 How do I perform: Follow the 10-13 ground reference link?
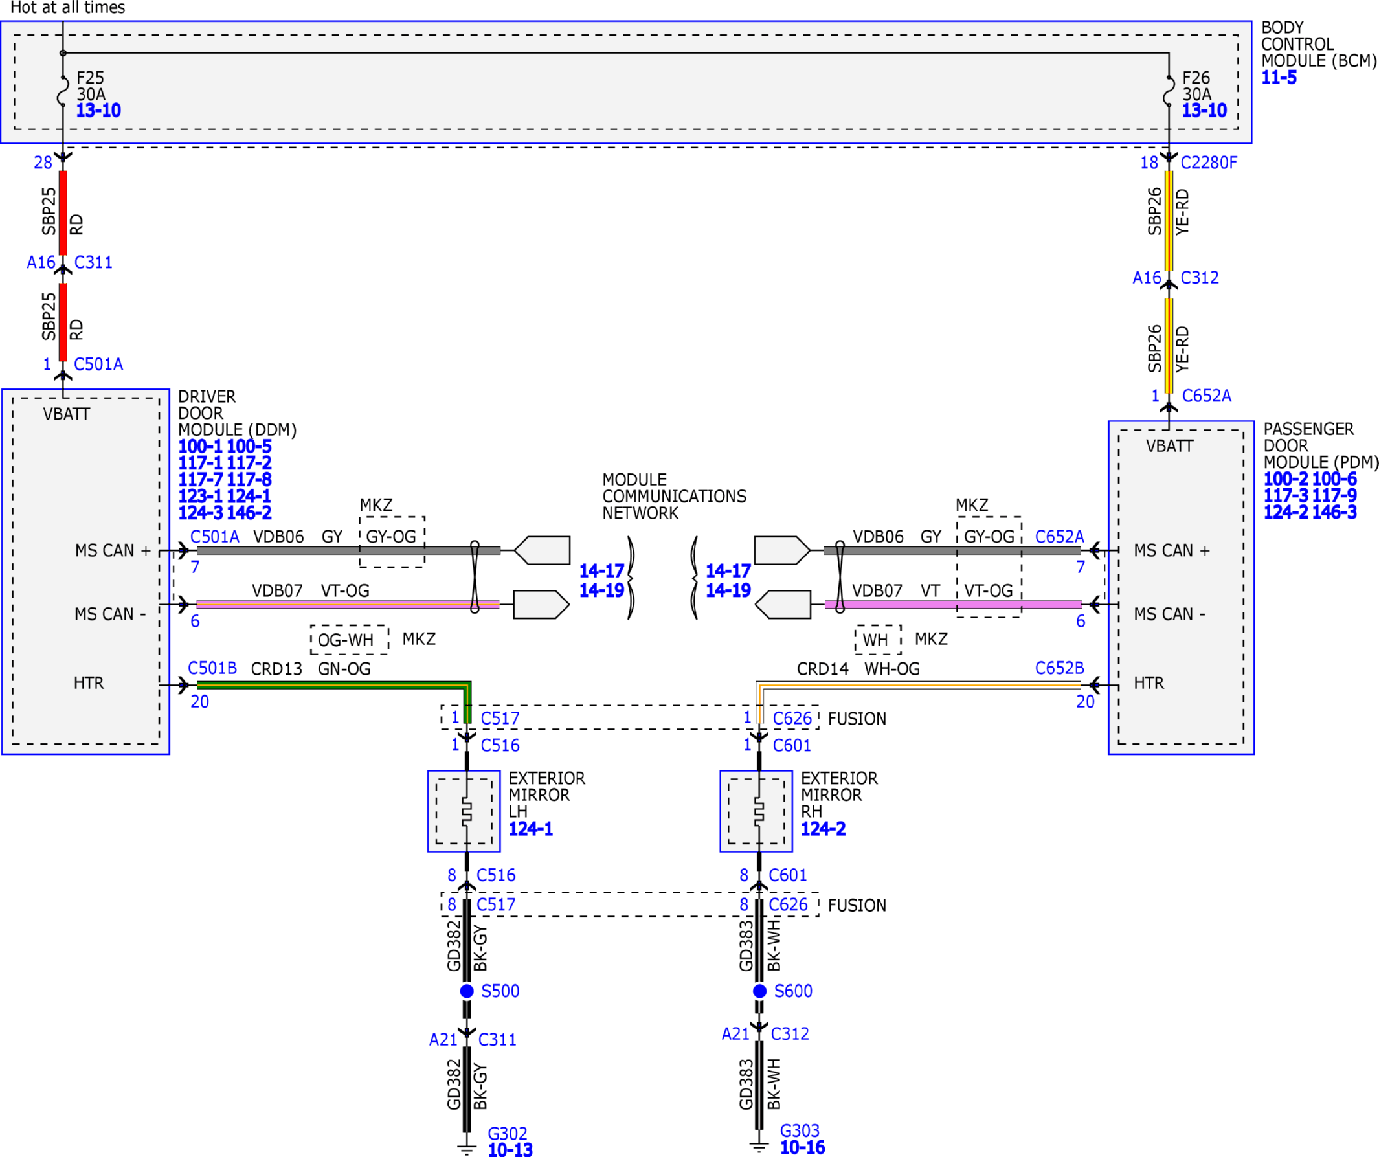(x=510, y=1150)
